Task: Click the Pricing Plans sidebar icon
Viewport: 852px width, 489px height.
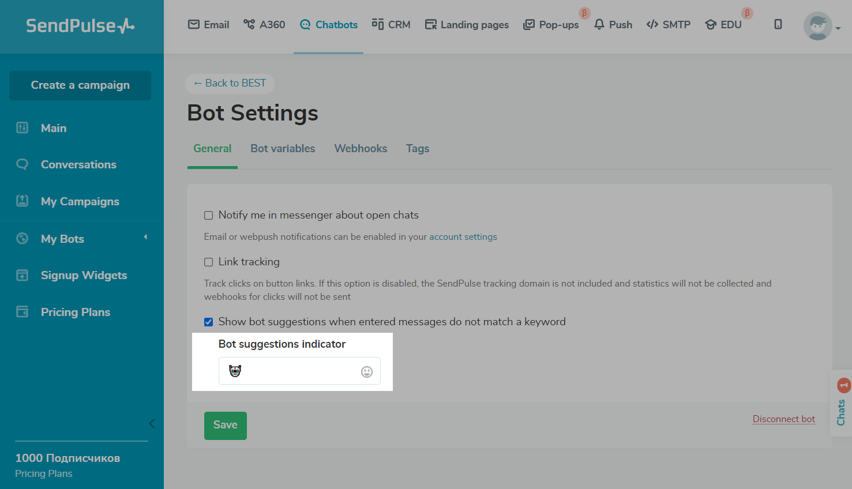Action: pyautogui.click(x=22, y=312)
